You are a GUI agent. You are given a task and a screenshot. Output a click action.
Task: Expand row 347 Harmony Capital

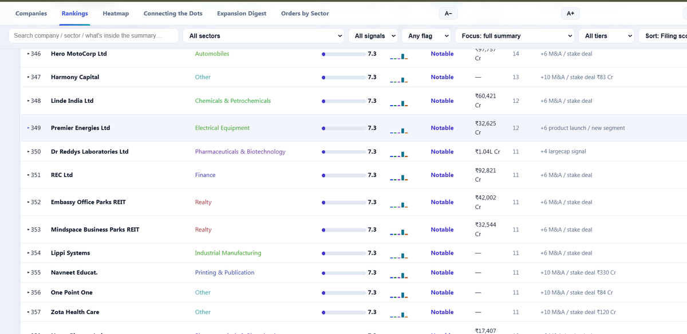point(29,77)
